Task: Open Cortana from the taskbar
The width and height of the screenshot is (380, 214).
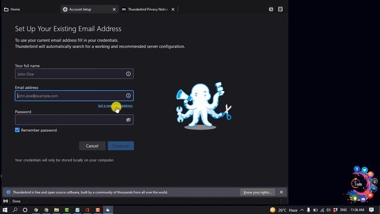Action: (25, 210)
